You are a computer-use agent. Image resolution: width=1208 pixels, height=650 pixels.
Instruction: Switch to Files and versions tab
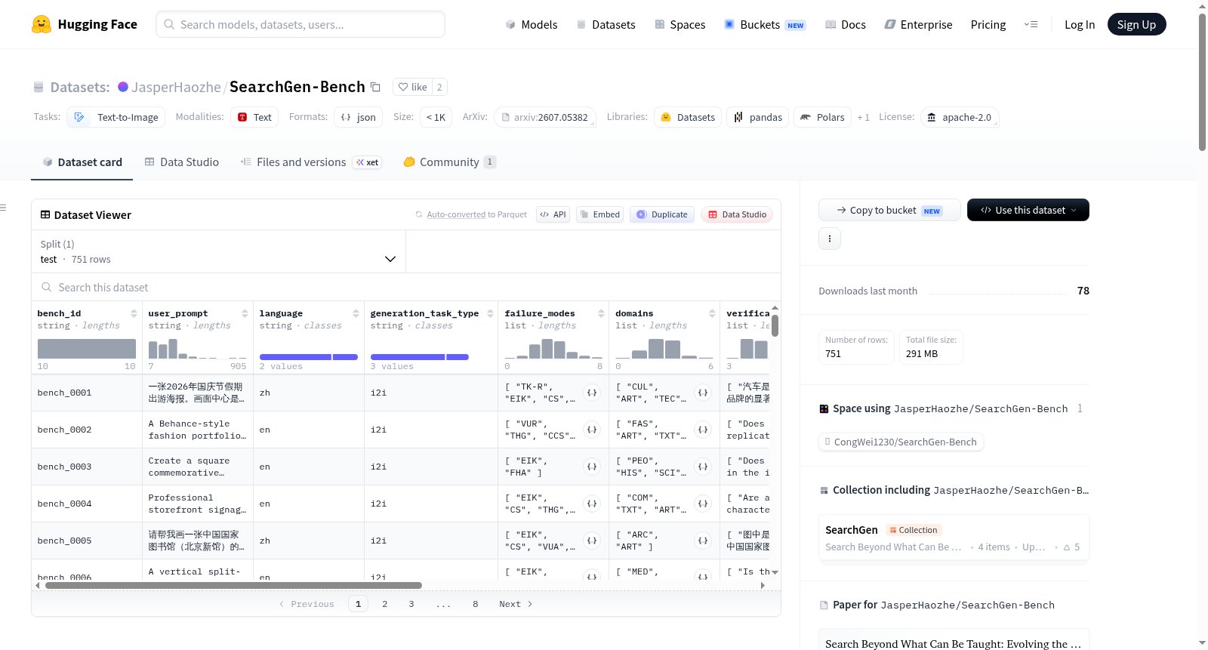tap(311, 162)
